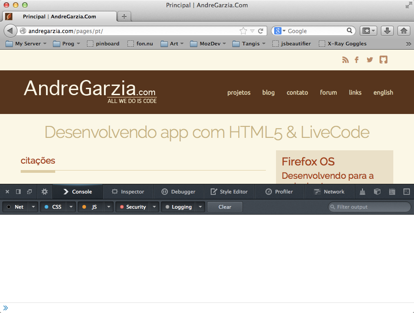
Task: Open the blog link in the navigation
Action: 268,92
